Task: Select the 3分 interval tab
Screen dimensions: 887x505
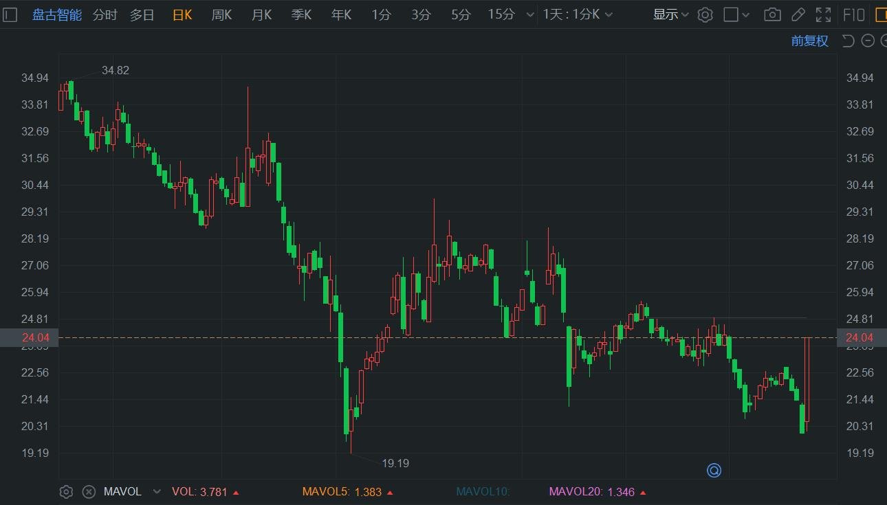Action: click(x=421, y=14)
